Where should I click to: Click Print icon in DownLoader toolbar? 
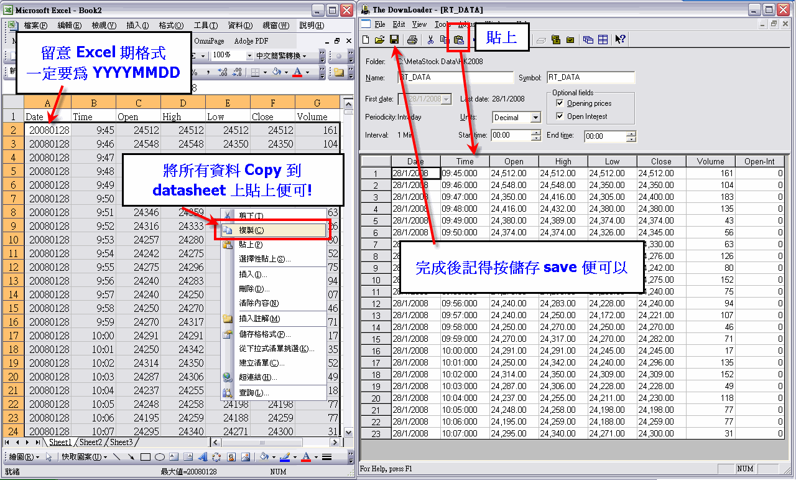412,40
